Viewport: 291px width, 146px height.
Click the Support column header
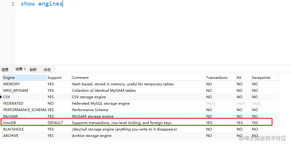coord(55,78)
